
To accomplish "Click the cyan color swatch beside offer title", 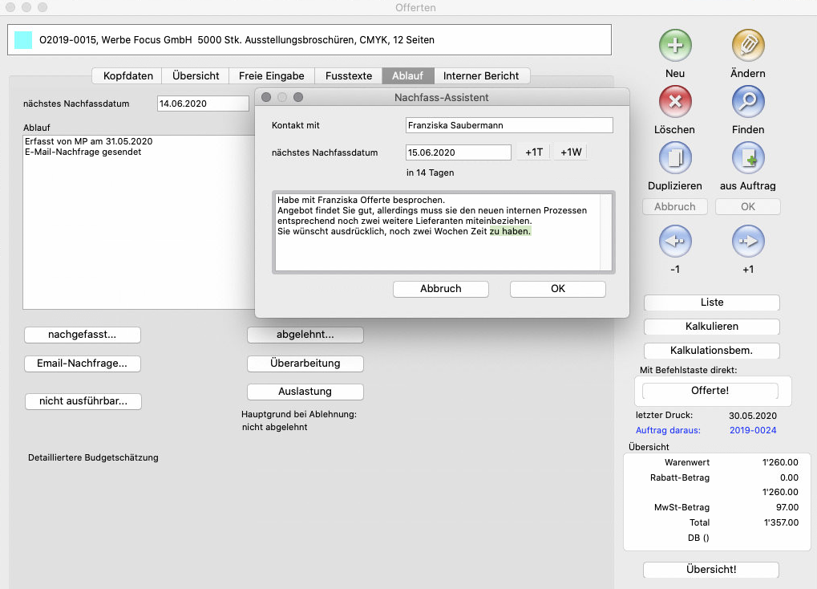I will tap(23, 39).
